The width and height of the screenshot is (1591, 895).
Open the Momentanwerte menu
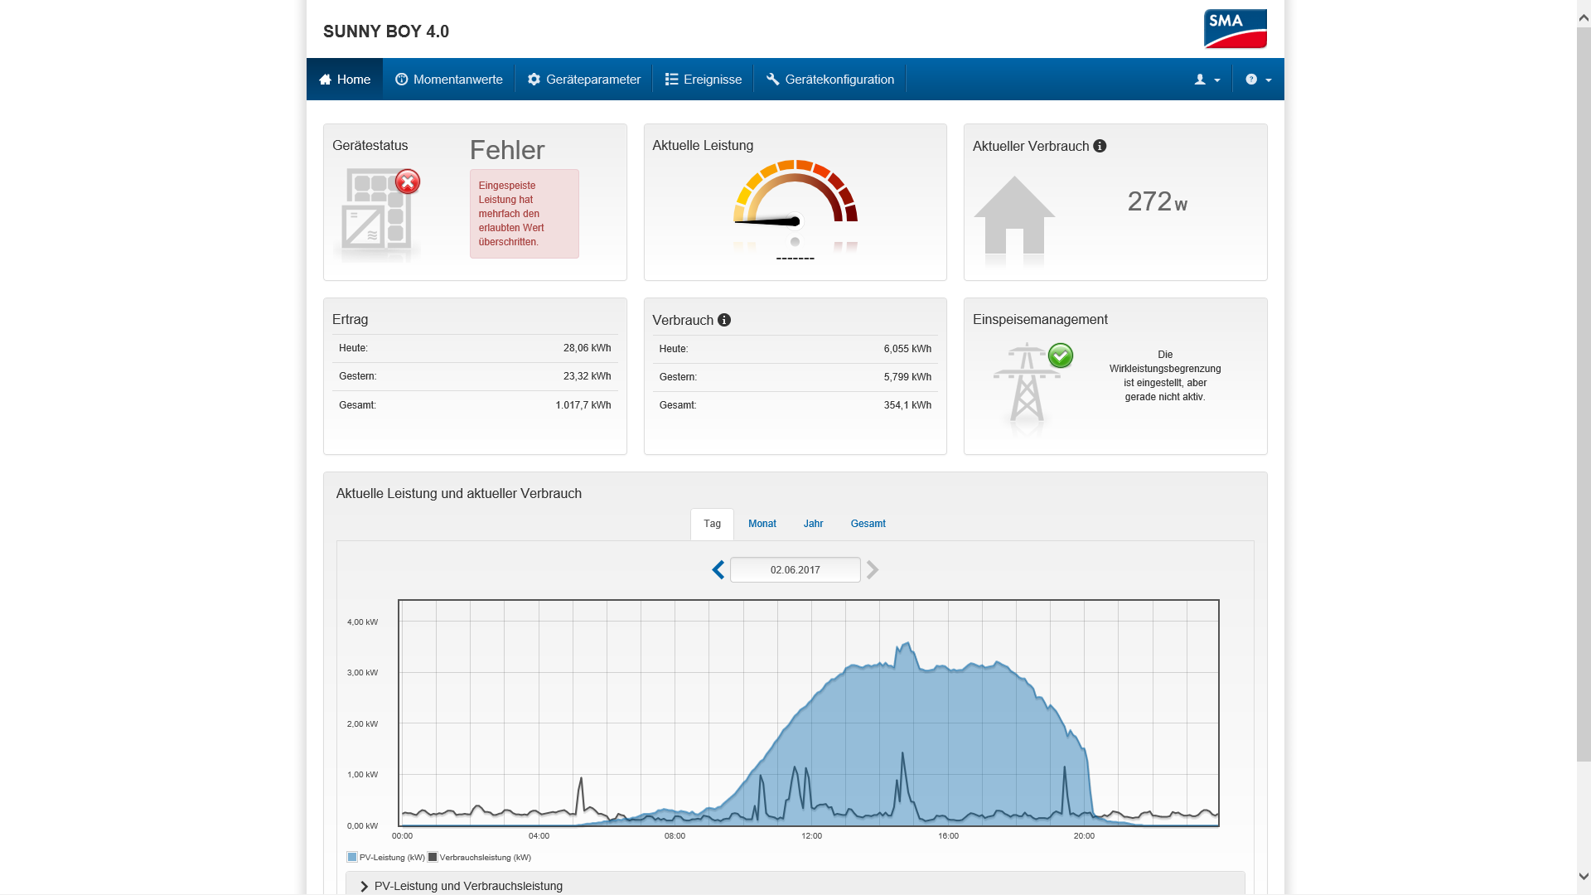tap(448, 80)
